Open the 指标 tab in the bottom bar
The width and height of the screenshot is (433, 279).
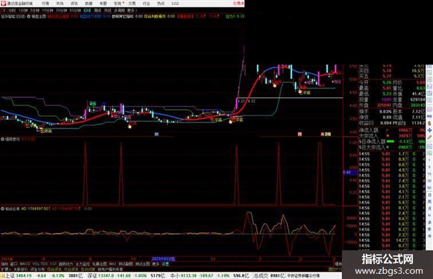[x=5, y=264]
